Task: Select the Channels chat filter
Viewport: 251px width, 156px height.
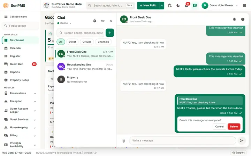Action: point(103,42)
